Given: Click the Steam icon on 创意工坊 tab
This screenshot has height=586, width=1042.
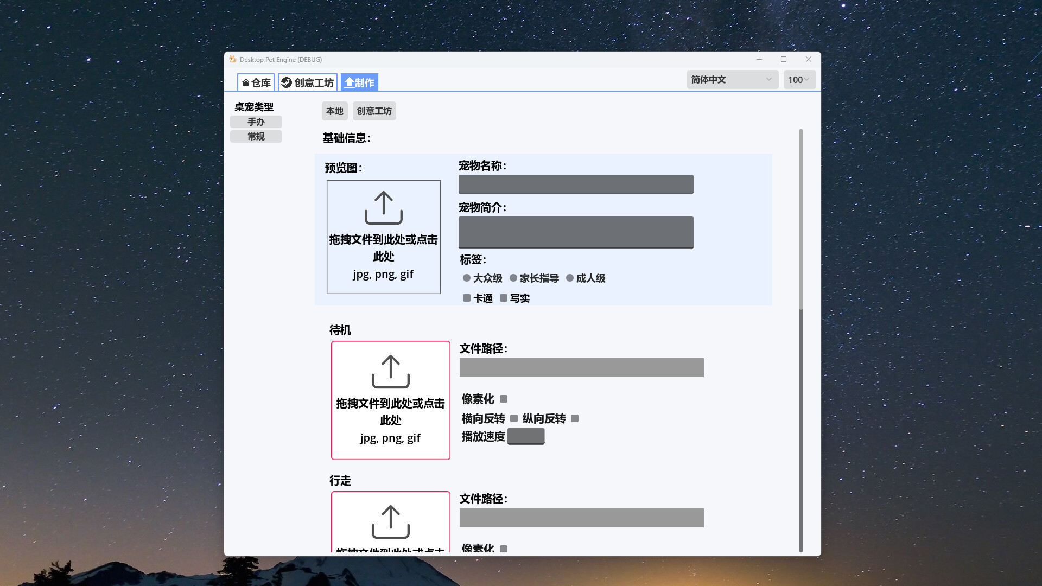Looking at the screenshot, I should (x=287, y=82).
